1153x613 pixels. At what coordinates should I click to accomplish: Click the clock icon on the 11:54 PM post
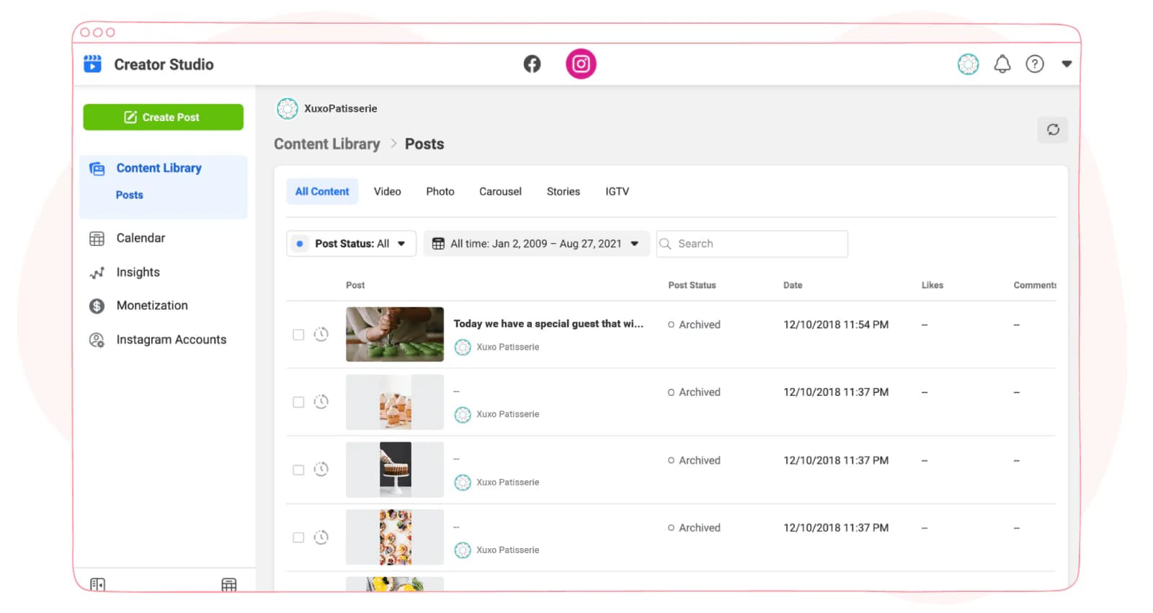[x=321, y=334]
